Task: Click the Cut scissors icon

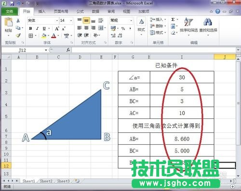Action: (18, 21)
